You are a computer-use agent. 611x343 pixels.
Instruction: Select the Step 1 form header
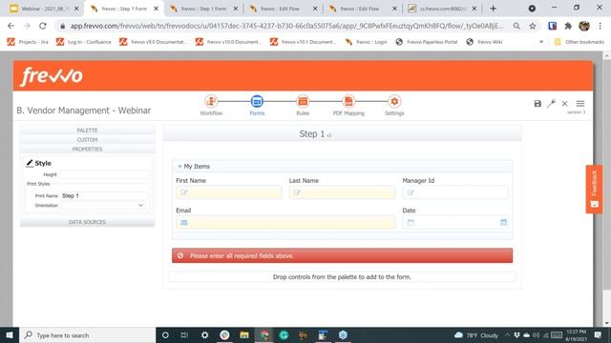tap(342, 133)
